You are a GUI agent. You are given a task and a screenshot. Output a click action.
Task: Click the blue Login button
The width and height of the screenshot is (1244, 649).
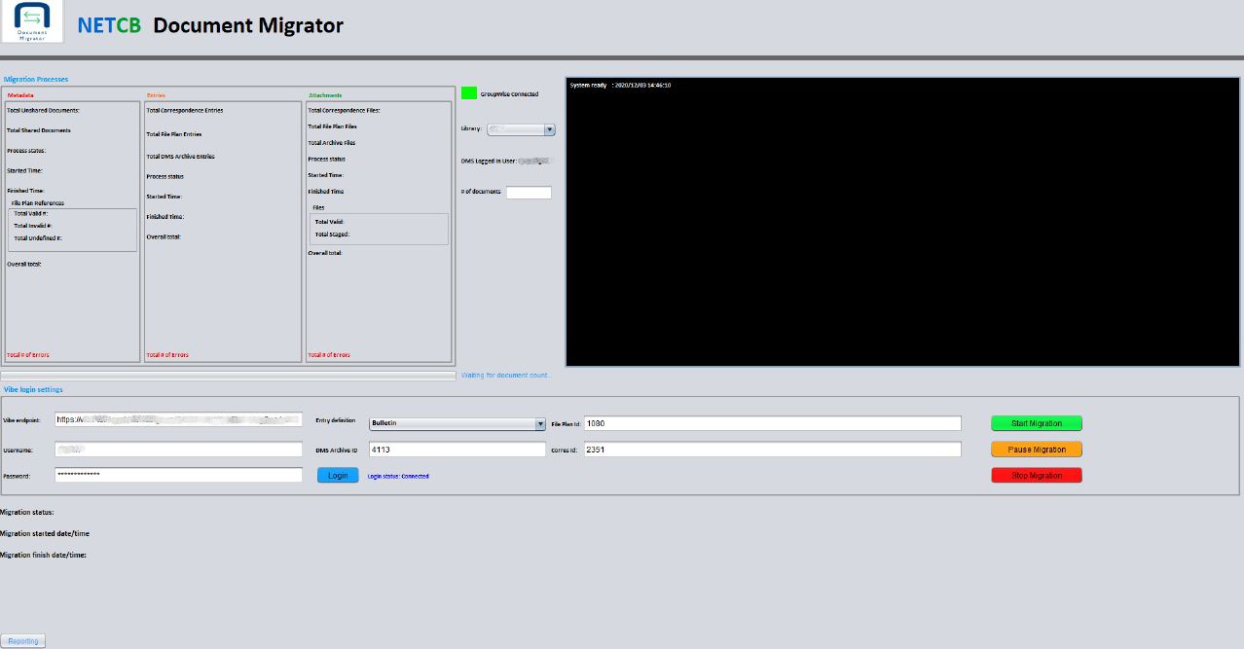click(x=338, y=476)
